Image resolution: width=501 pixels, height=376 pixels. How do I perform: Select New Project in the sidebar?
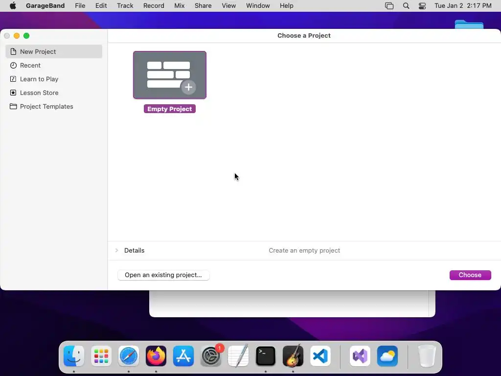tap(54, 51)
